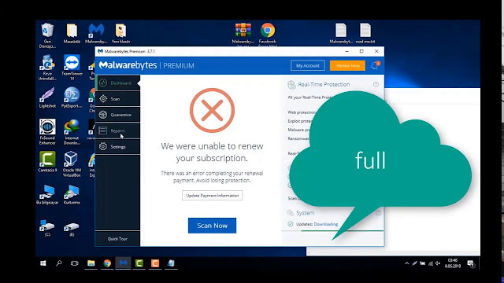Open the Windows Action Center icon
This screenshot has height=283, width=504.
[471, 263]
